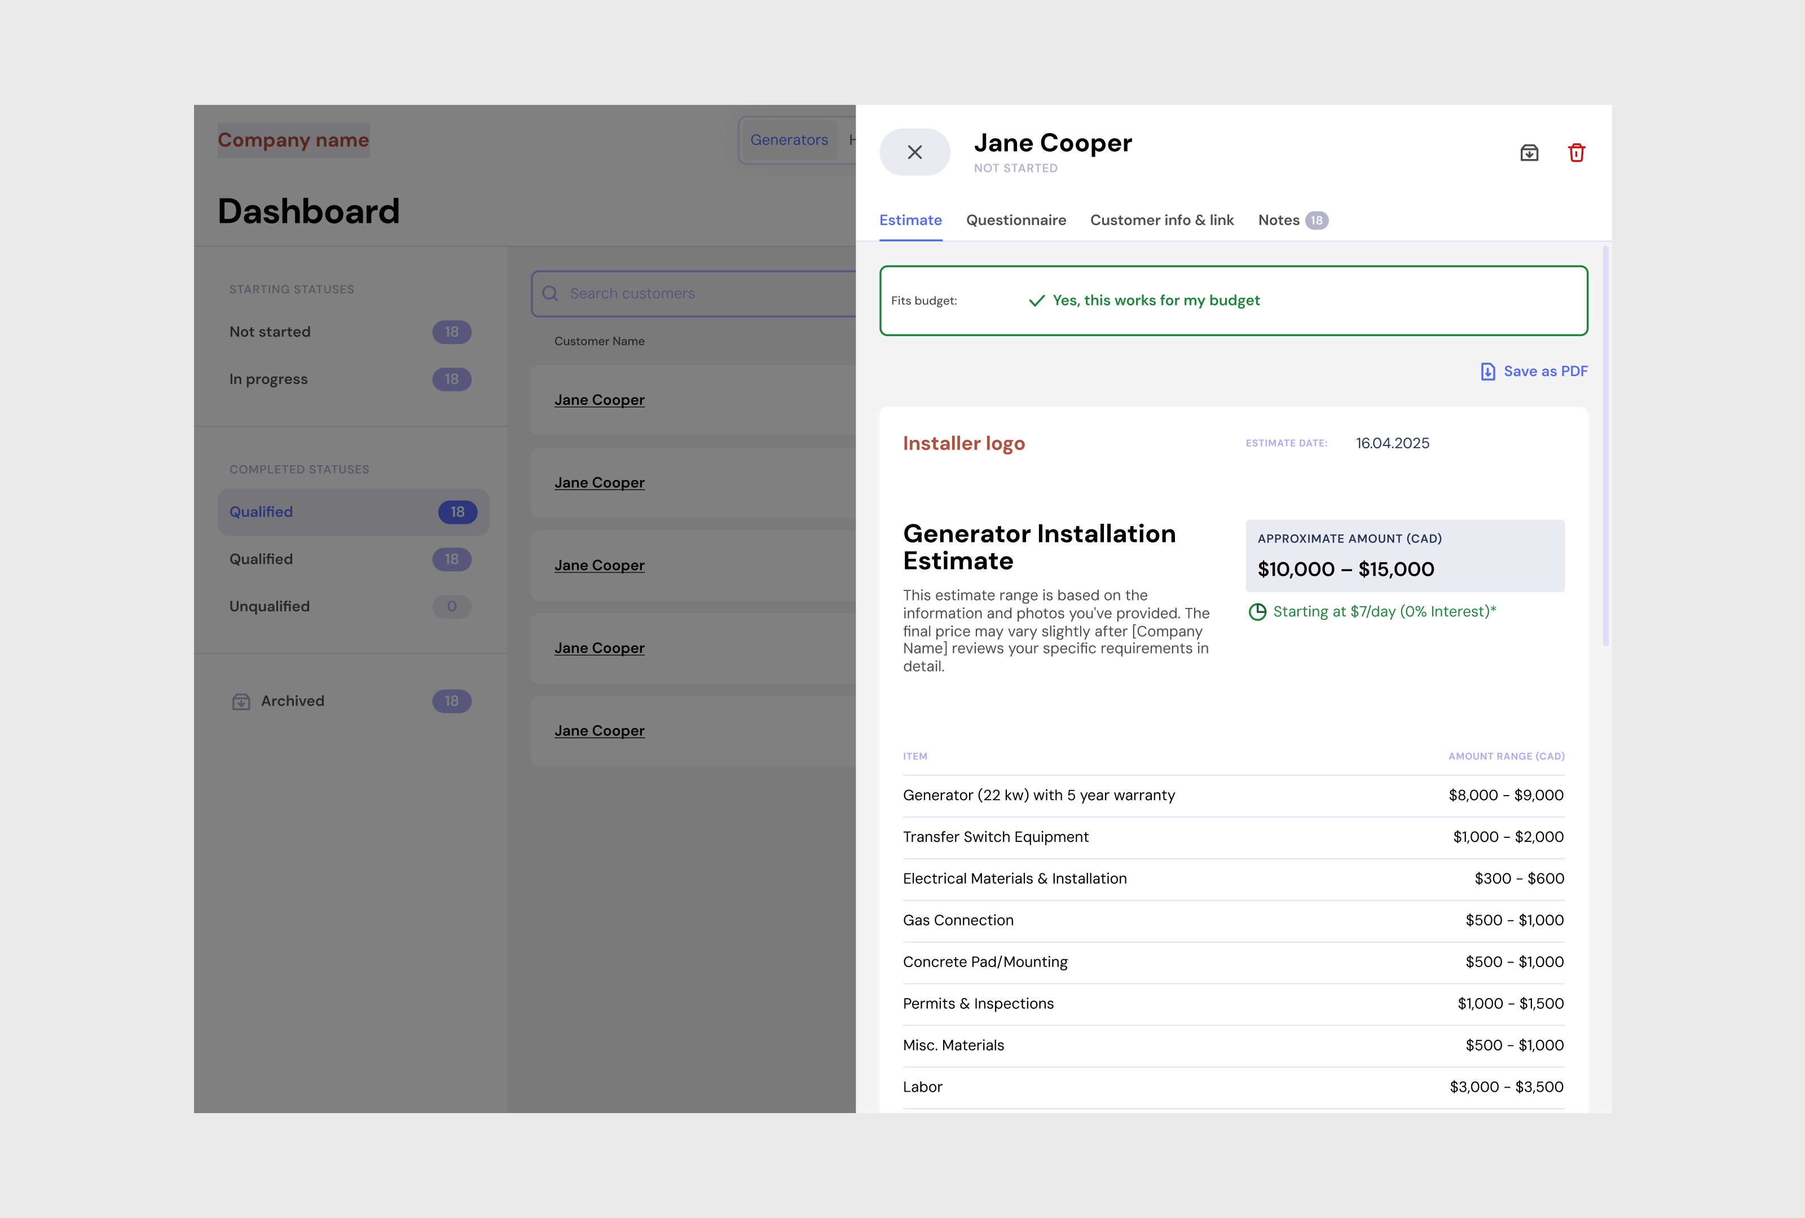Click the $1,000 – $1,500 permits amount

[1511, 1004]
